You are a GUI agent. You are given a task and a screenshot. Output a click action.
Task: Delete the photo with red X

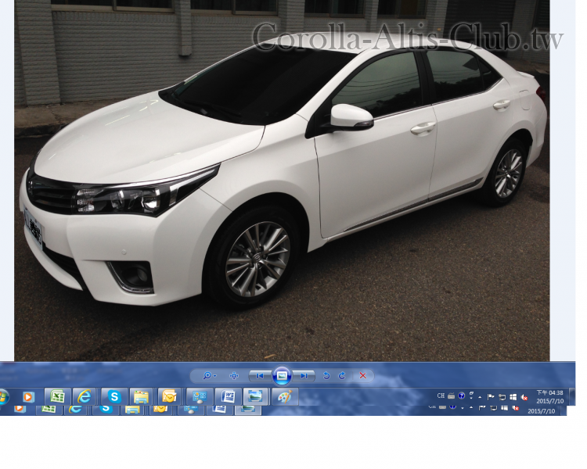[x=362, y=375]
